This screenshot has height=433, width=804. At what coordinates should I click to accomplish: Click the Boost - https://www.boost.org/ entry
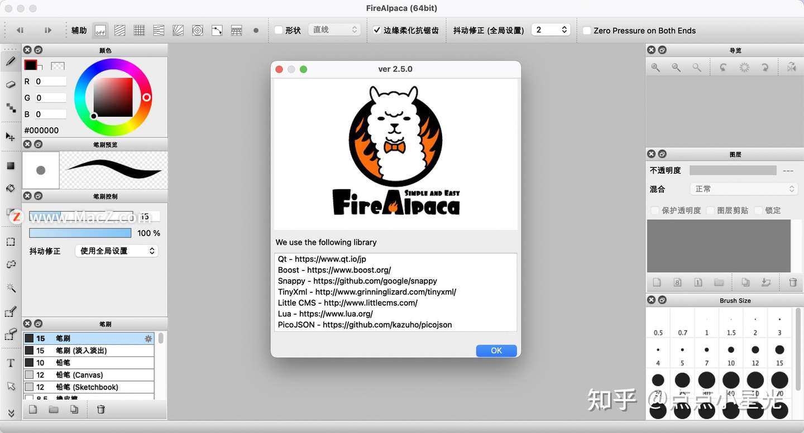tap(334, 270)
